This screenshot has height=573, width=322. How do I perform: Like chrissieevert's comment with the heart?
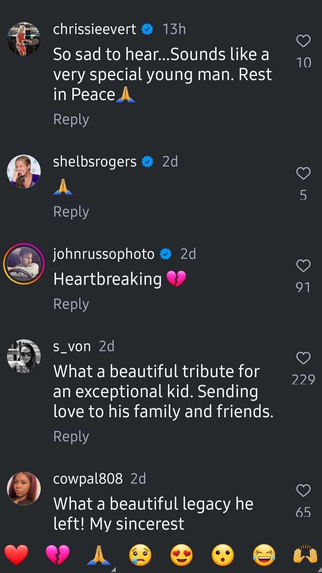(x=303, y=41)
